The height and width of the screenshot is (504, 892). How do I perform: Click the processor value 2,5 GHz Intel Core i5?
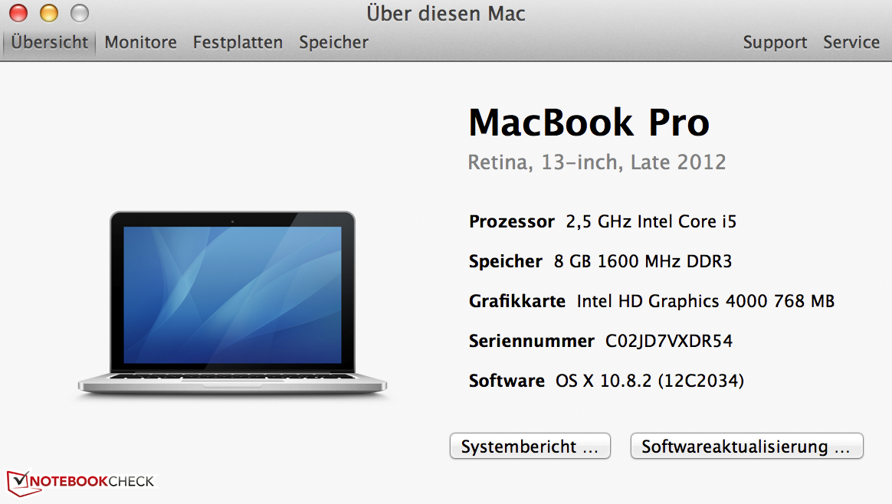click(651, 221)
